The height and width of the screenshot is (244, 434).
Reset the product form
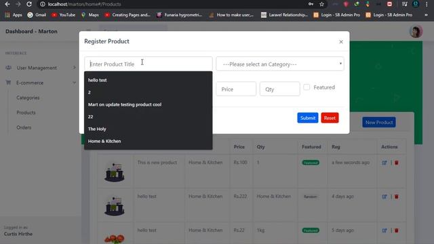pyautogui.click(x=330, y=118)
